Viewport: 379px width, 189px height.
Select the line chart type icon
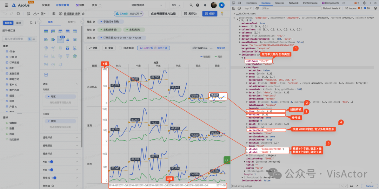60,40
